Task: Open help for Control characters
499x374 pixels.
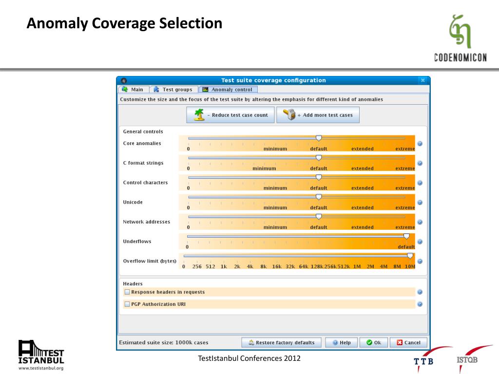Action: [x=420, y=183]
